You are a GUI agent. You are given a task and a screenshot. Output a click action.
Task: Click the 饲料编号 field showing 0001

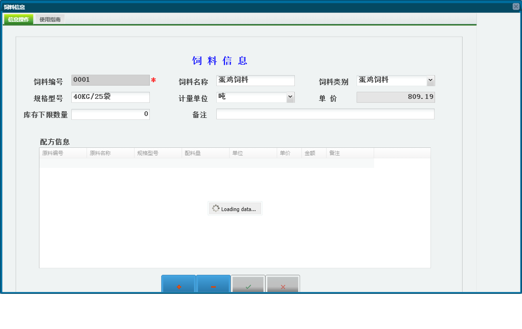tap(110, 80)
